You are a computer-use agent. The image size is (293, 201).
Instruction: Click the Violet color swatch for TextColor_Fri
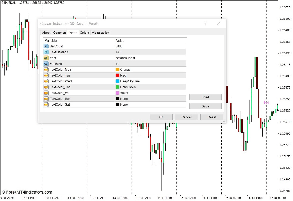[x=117, y=93]
